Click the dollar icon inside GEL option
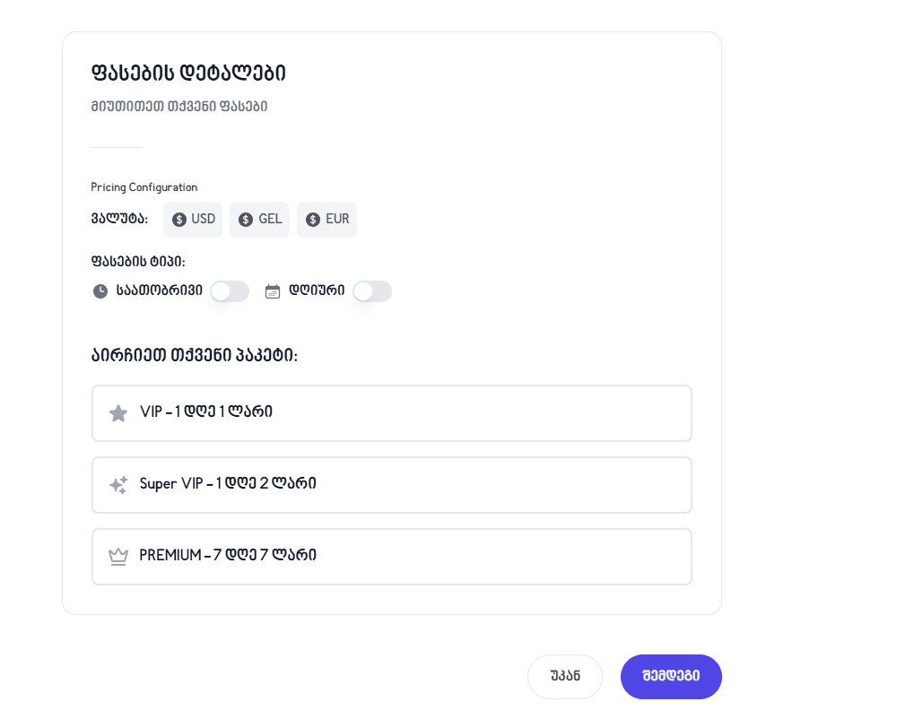 click(x=245, y=219)
